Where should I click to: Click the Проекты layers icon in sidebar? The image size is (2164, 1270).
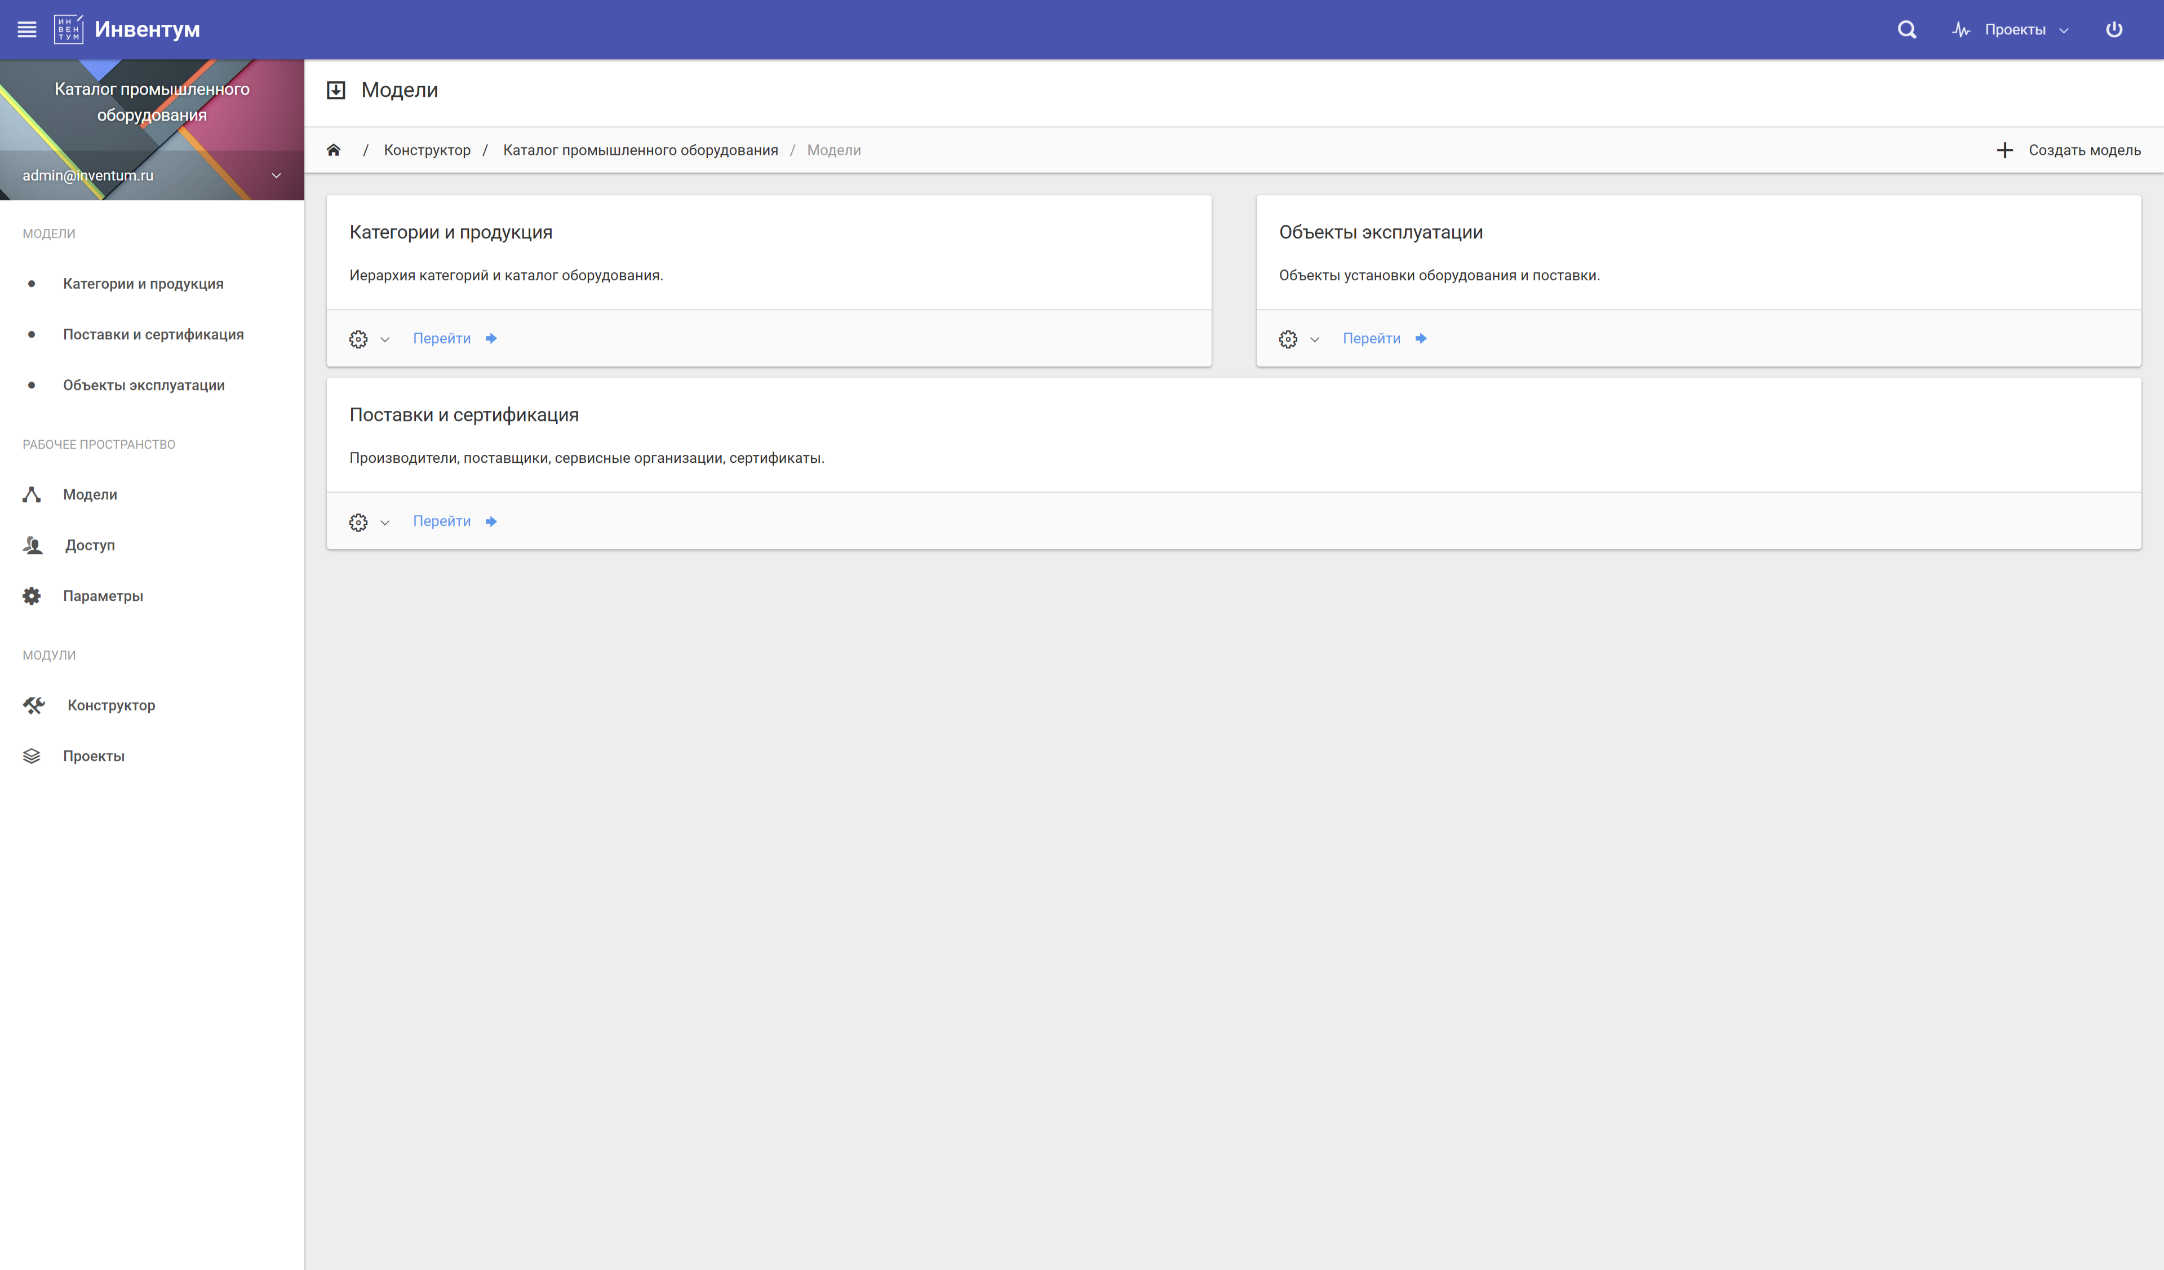tap(32, 756)
